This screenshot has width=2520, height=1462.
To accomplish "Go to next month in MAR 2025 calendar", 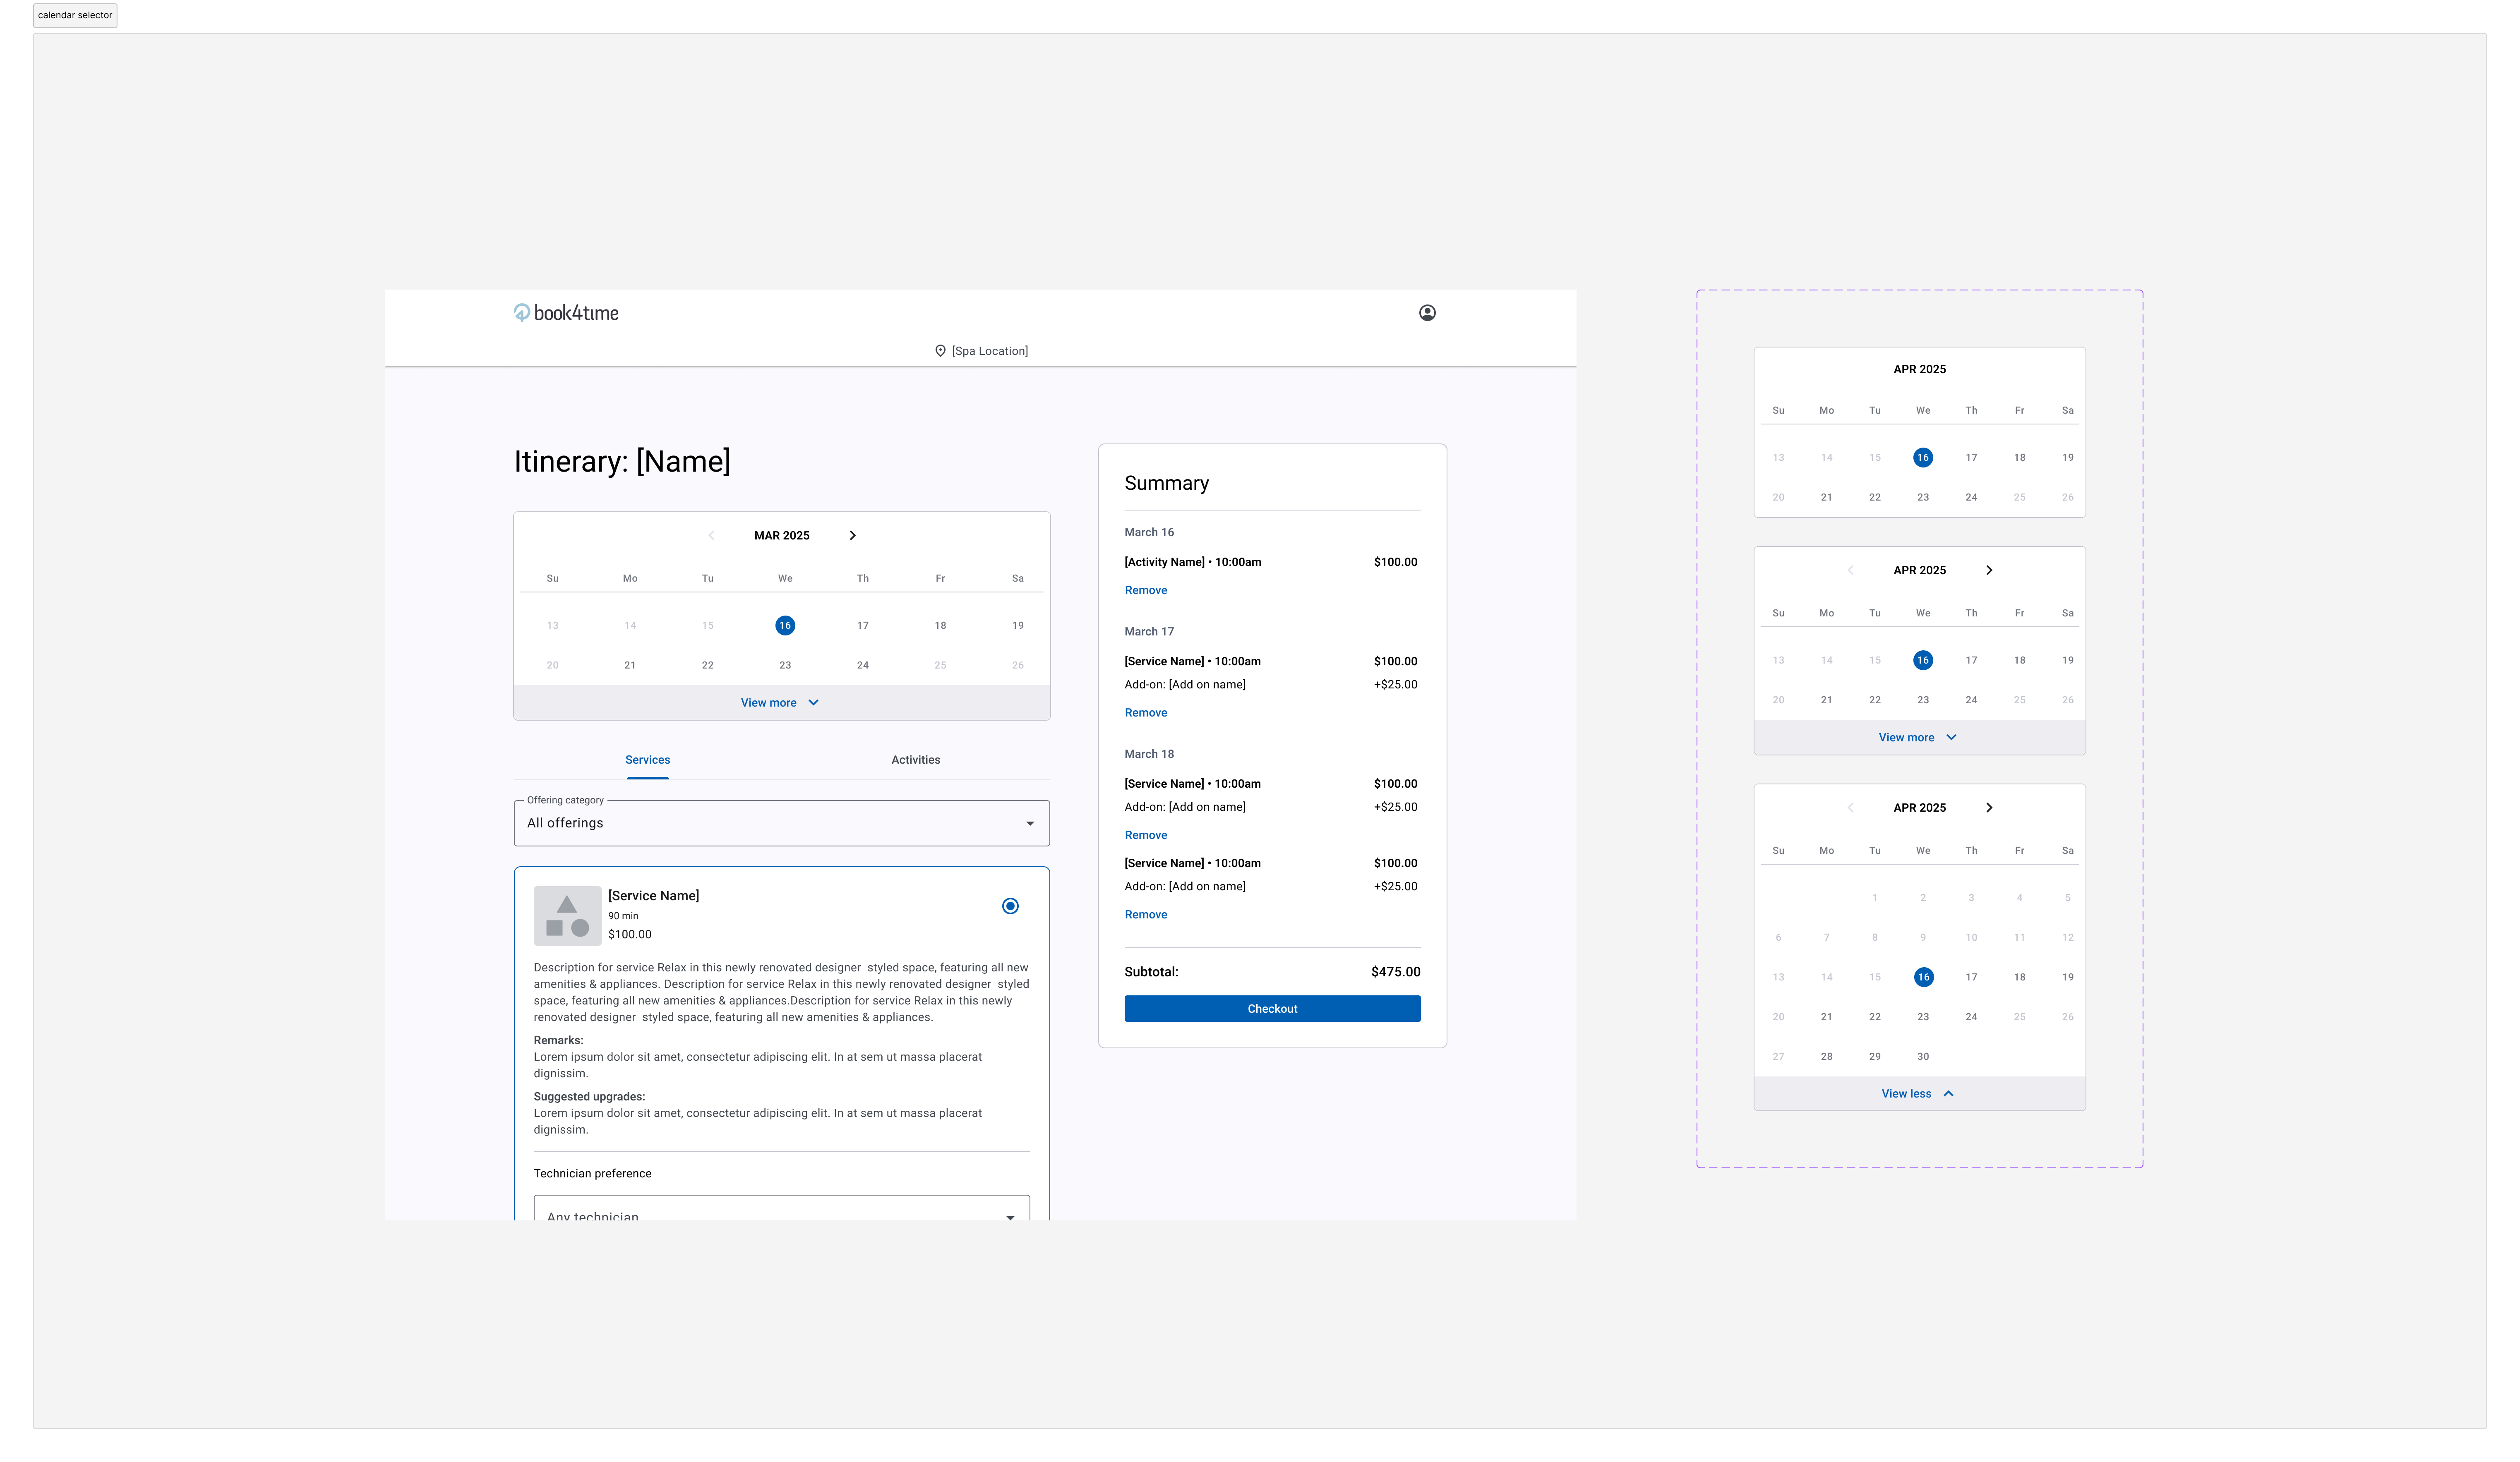I will coord(852,536).
